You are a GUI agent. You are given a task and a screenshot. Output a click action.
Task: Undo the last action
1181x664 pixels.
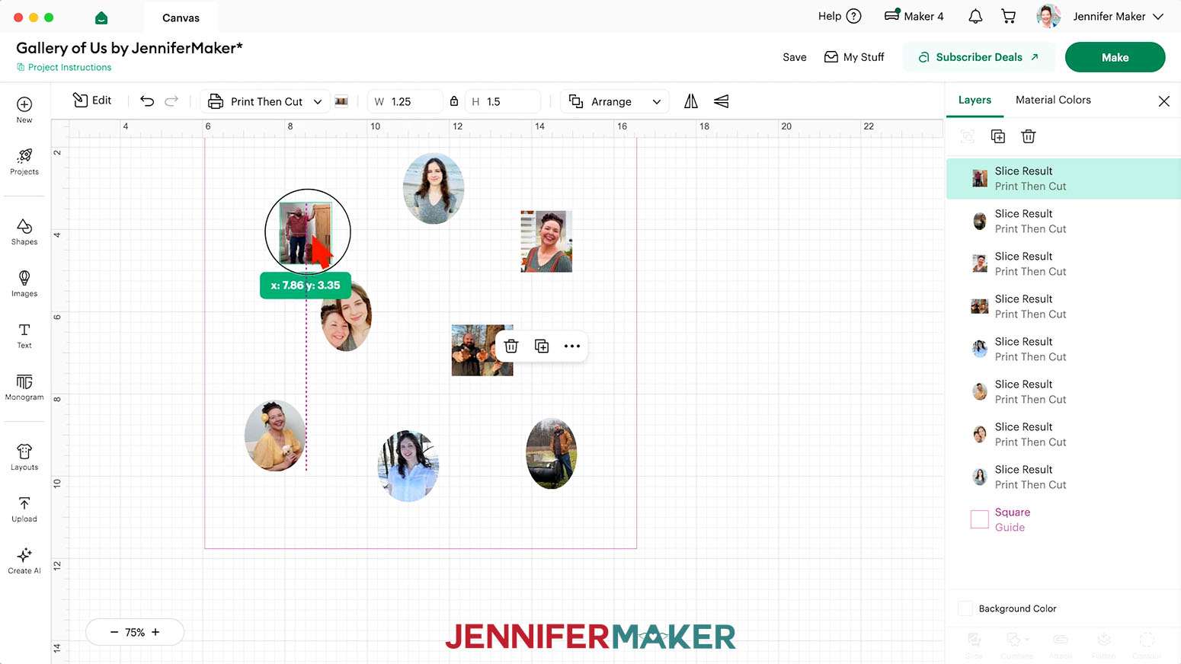coord(147,101)
